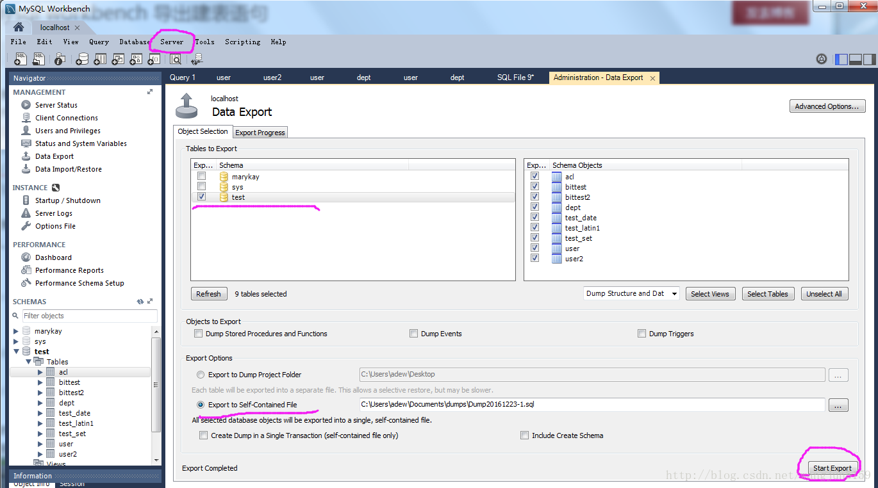Toggle the bottom output panel icon
The height and width of the screenshot is (488, 878).
(856, 60)
